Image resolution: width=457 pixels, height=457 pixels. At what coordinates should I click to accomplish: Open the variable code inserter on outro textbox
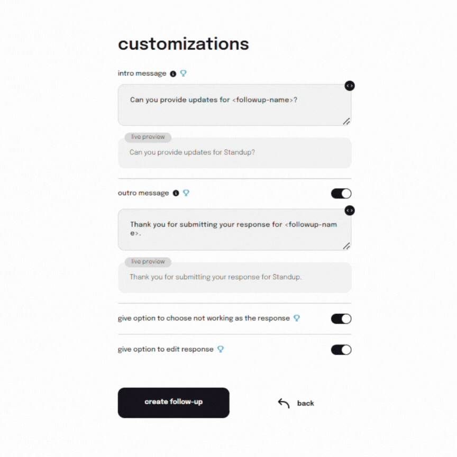pyautogui.click(x=350, y=211)
